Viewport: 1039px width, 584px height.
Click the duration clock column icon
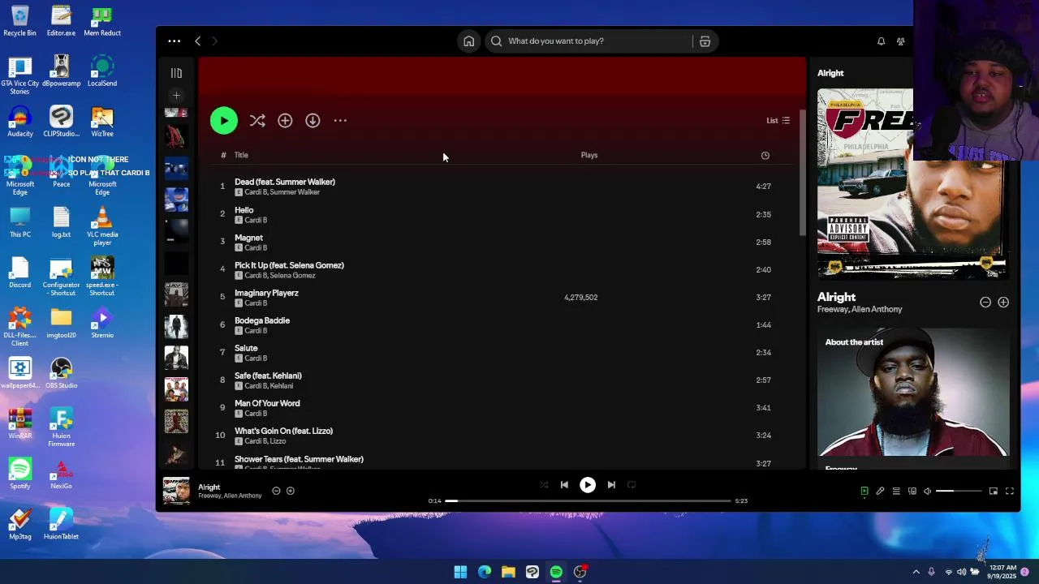point(765,156)
